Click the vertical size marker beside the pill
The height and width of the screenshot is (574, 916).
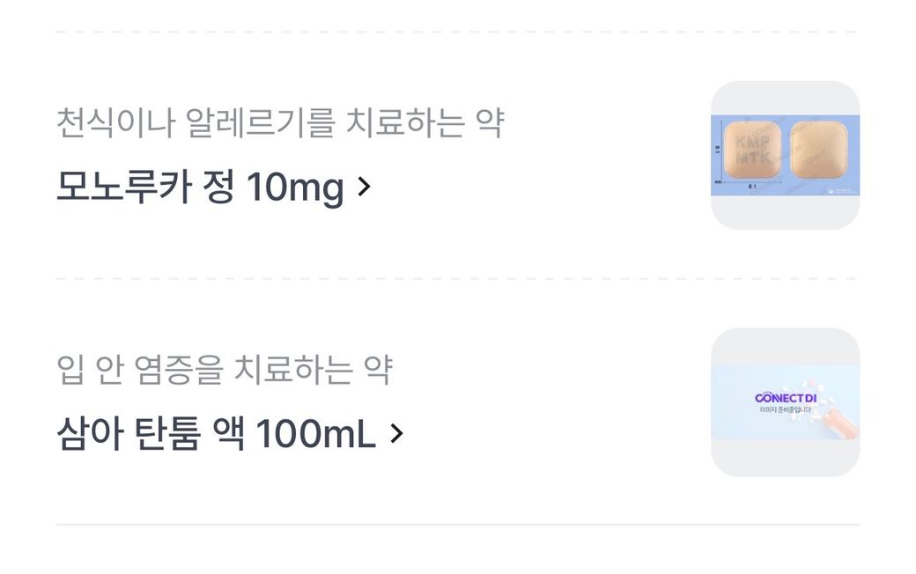[x=719, y=151]
